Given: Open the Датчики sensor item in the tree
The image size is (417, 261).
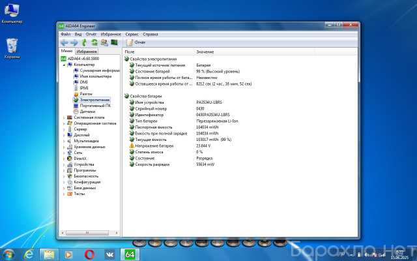Looking at the screenshot, I should coord(87,112).
